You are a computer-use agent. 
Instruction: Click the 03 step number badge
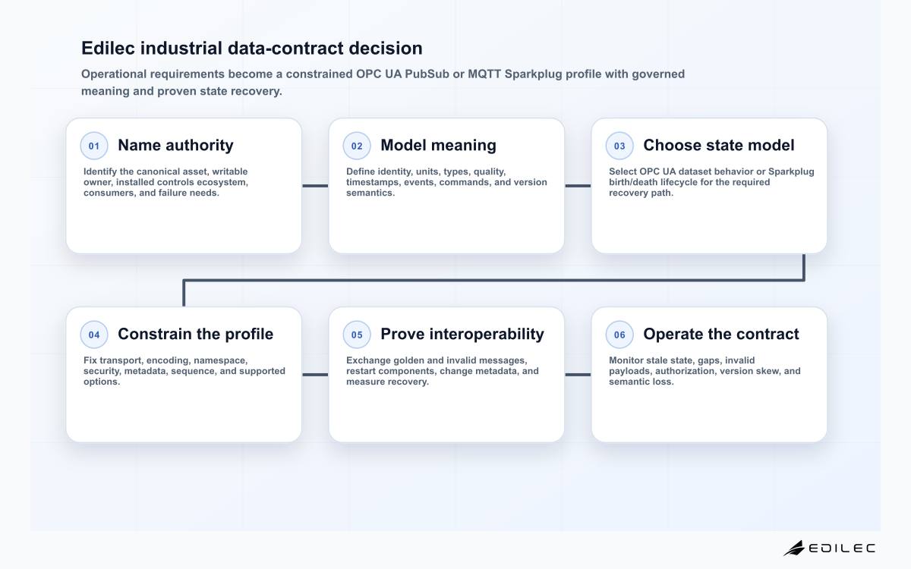[619, 146]
